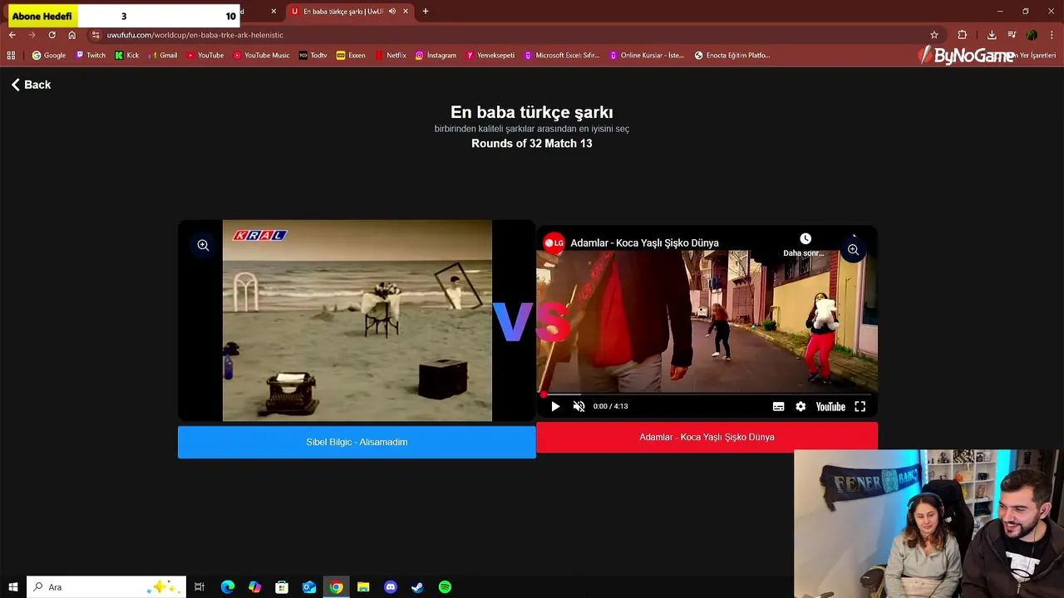The width and height of the screenshot is (1064, 598).
Task: Bookmark this page with the star
Action: point(934,35)
